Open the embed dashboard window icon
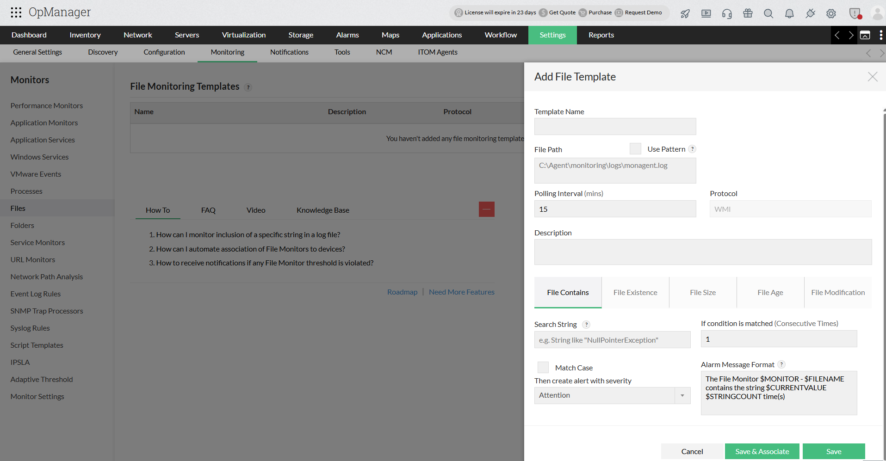This screenshot has height=461, width=886. click(865, 35)
